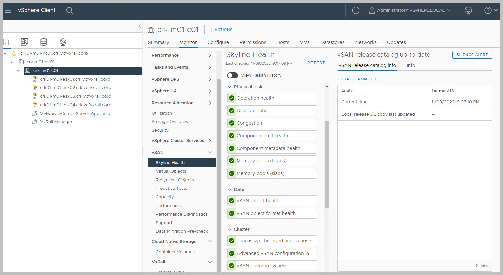Click the SILENCE ALERT button
Screen dimensions: 503x275
[472, 55]
